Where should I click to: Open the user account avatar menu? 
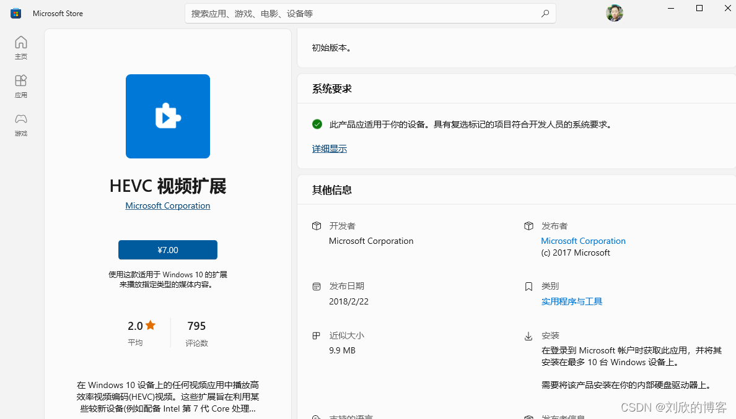coord(614,12)
